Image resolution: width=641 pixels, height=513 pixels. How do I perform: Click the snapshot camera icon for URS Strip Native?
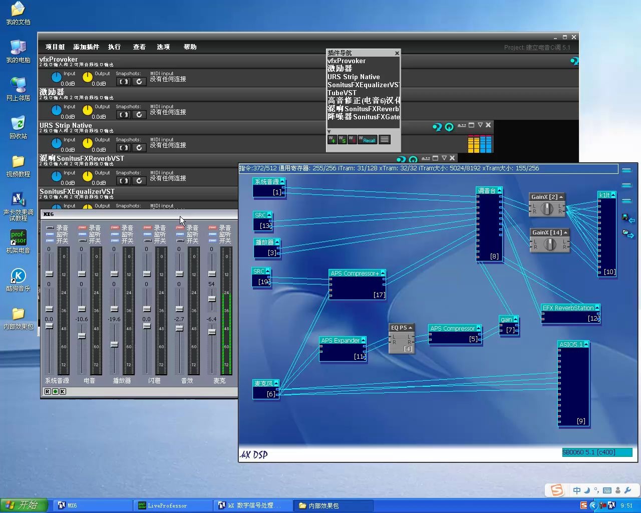(123, 147)
